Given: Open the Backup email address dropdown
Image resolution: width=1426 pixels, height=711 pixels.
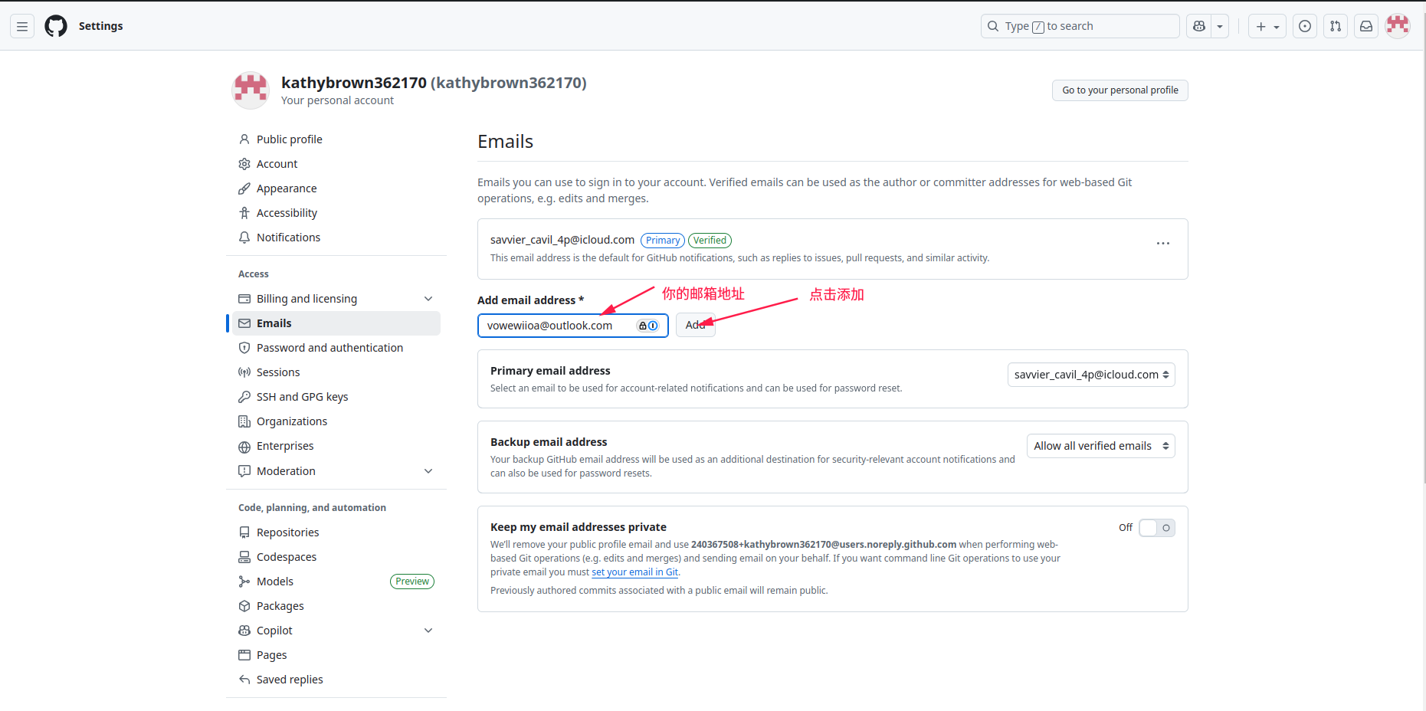Looking at the screenshot, I should point(1100,446).
